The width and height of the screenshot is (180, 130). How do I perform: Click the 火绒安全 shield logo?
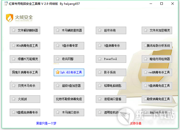point(10,18)
